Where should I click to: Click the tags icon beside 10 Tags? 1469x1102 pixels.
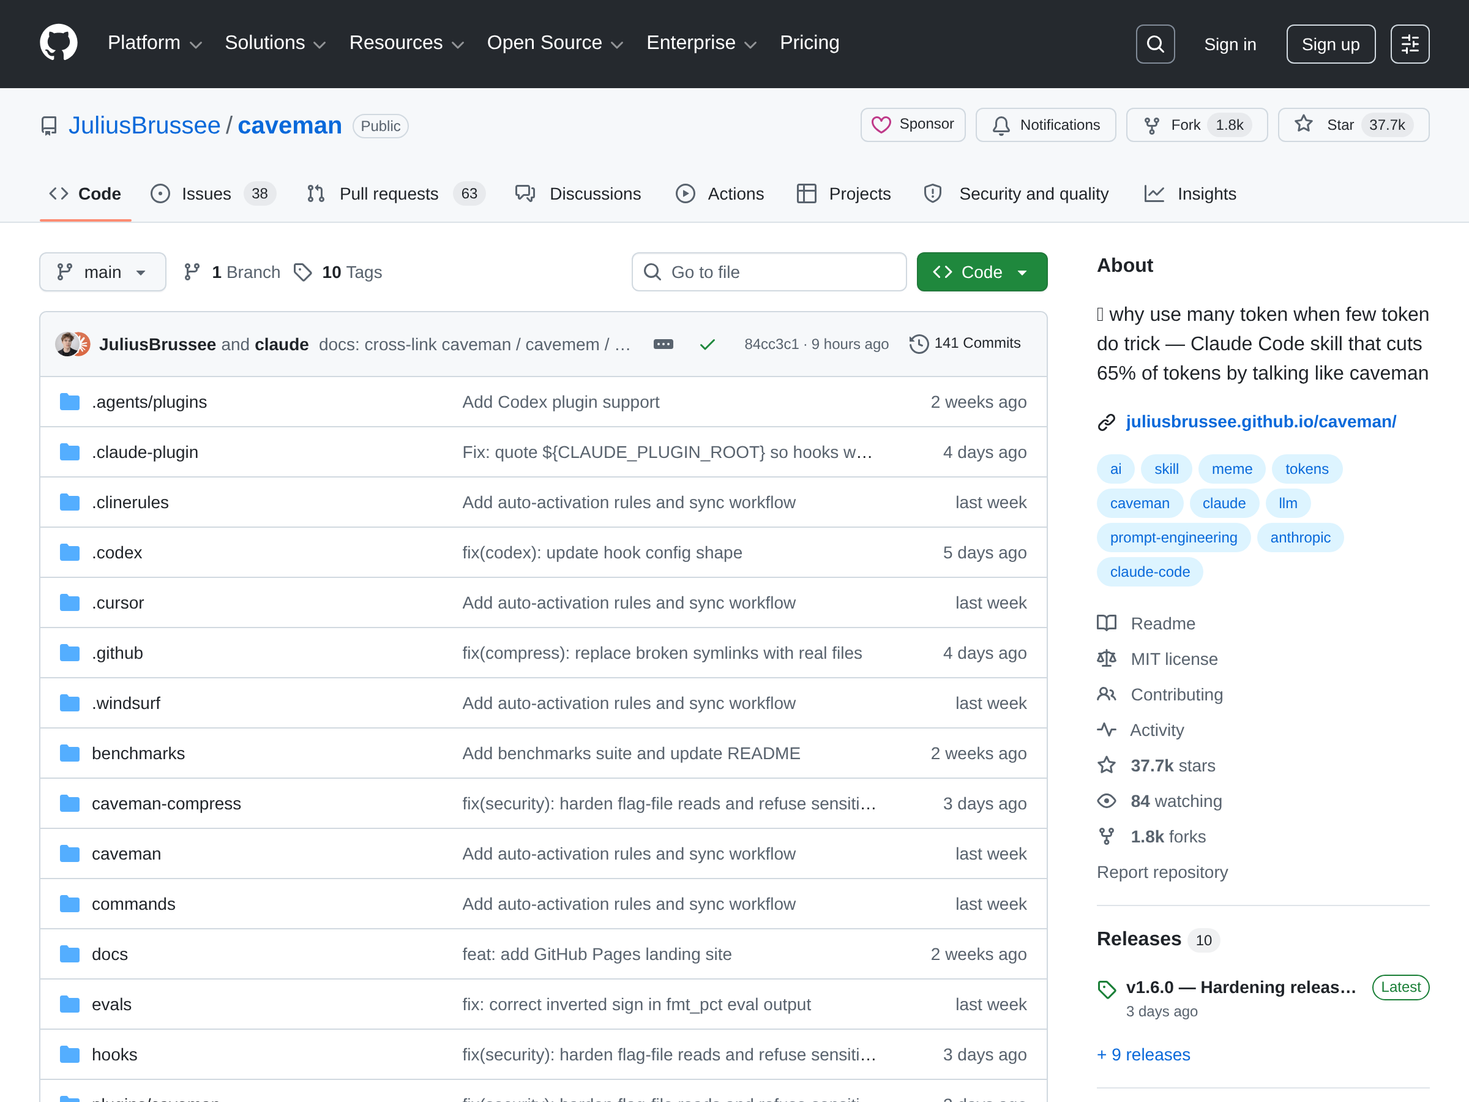pos(303,272)
